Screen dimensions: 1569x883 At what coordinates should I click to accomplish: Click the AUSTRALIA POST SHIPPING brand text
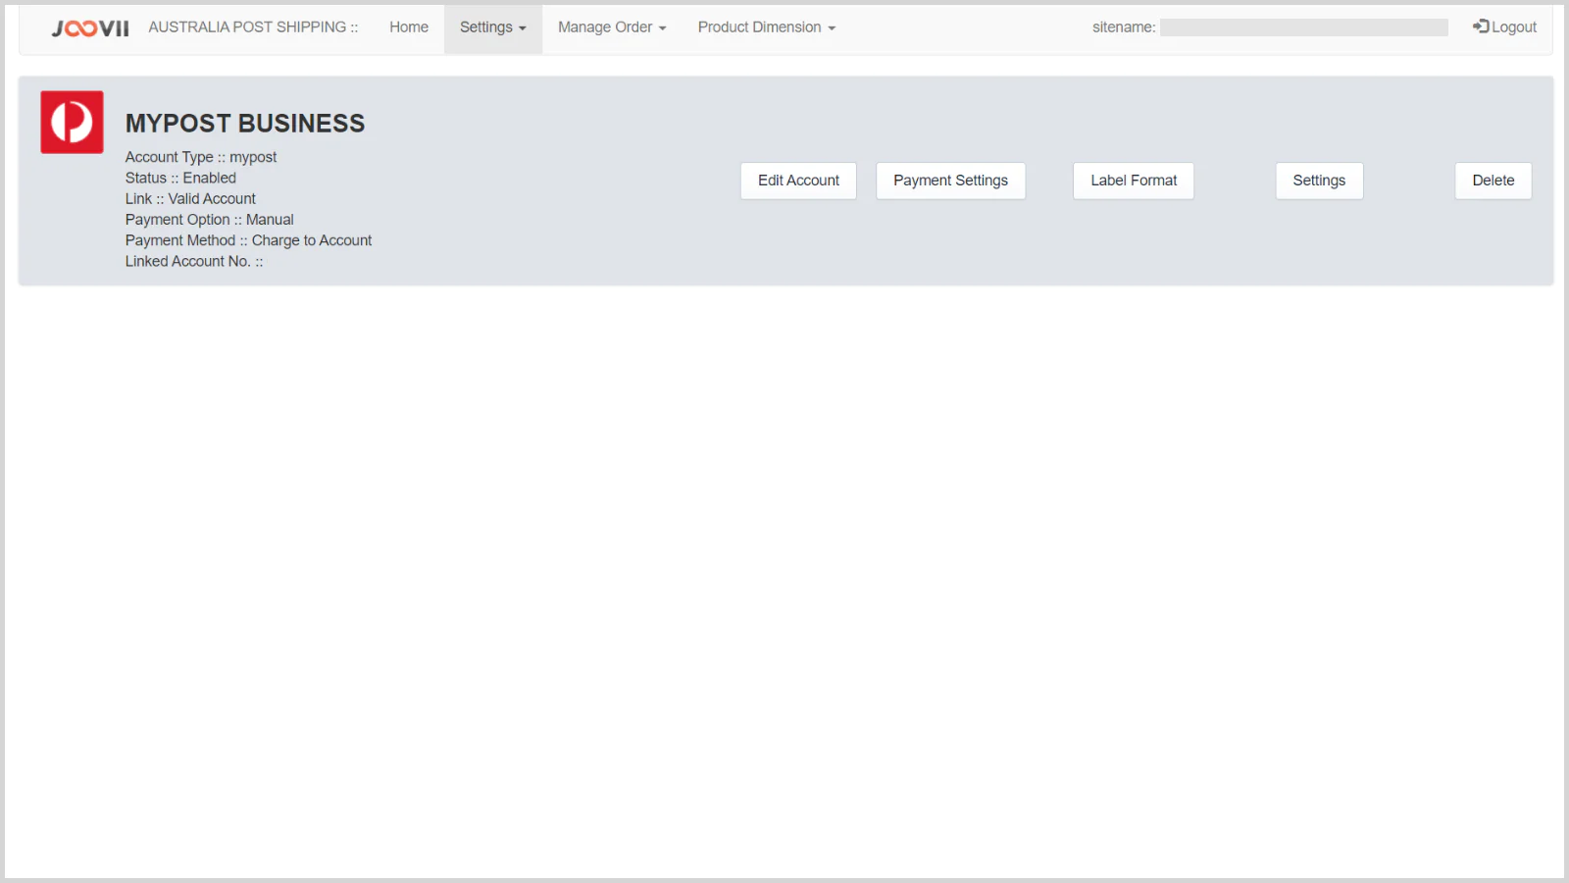click(252, 27)
